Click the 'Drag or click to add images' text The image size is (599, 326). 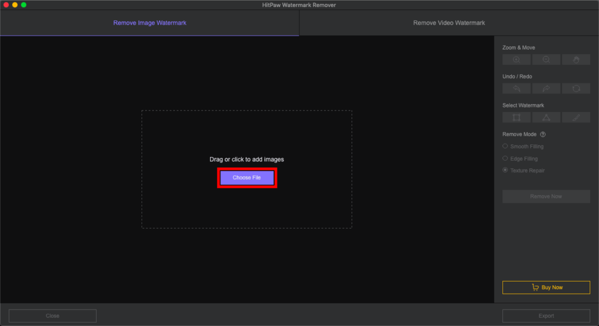(x=247, y=159)
